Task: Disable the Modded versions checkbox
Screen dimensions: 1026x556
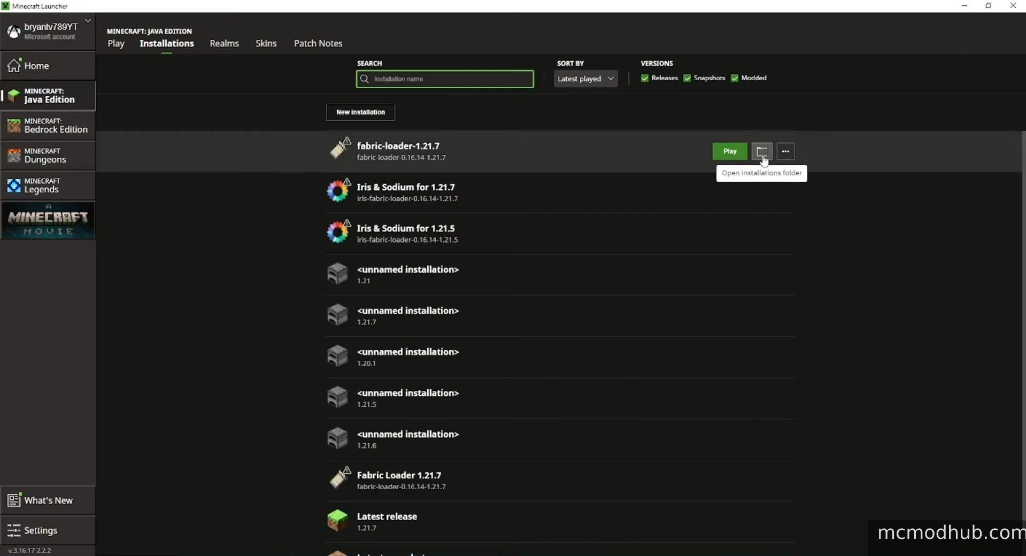Action: [x=735, y=78]
